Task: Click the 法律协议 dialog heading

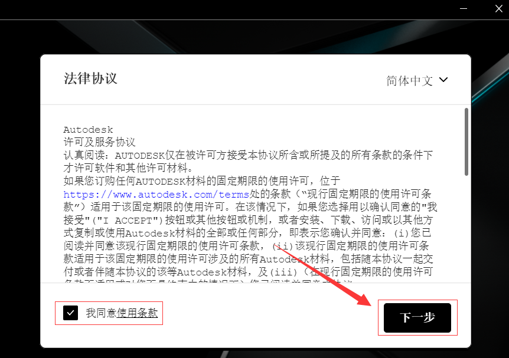Action: [x=90, y=78]
